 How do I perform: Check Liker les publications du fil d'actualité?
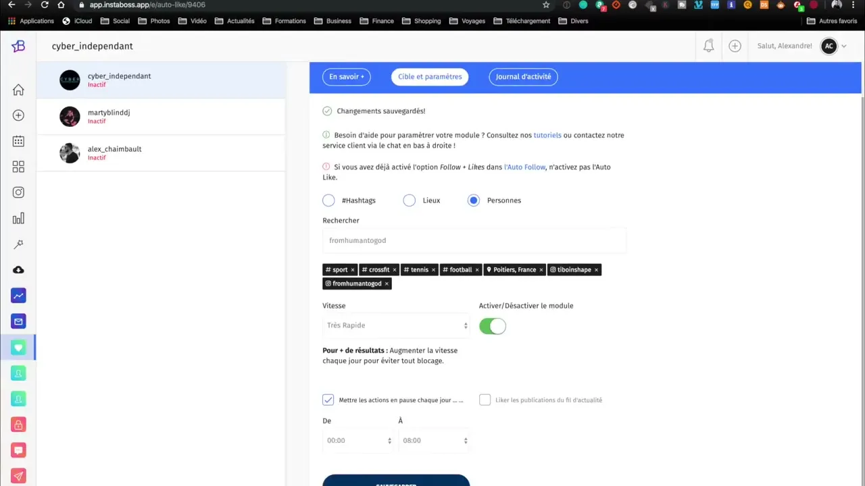pos(485,400)
